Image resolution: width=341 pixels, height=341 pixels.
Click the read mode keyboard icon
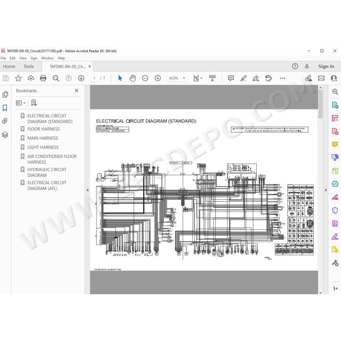coord(212,78)
